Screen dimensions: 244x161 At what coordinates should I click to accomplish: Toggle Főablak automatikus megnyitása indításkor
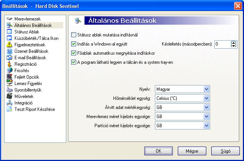(73, 53)
